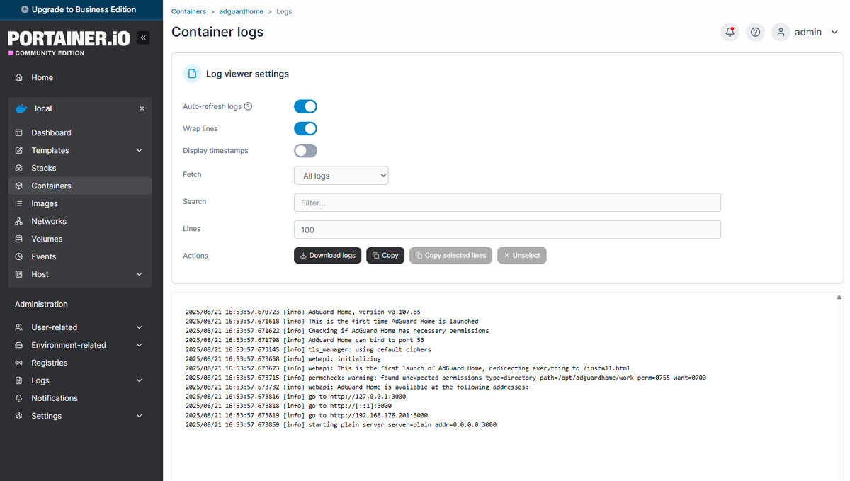Click the Stacks layers icon
The width and height of the screenshot is (850, 481).
tap(19, 168)
